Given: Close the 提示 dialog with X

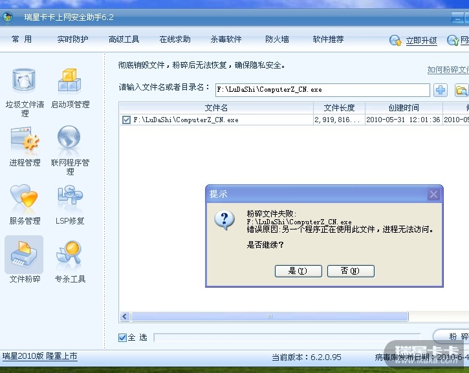Looking at the screenshot, I should 433,195.
